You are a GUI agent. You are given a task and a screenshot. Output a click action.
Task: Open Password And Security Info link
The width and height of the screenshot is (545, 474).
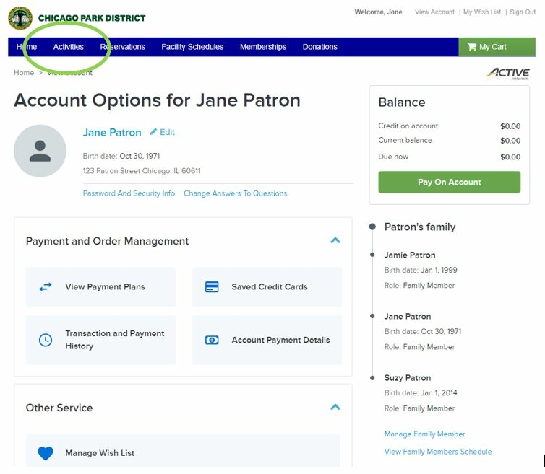[129, 193]
